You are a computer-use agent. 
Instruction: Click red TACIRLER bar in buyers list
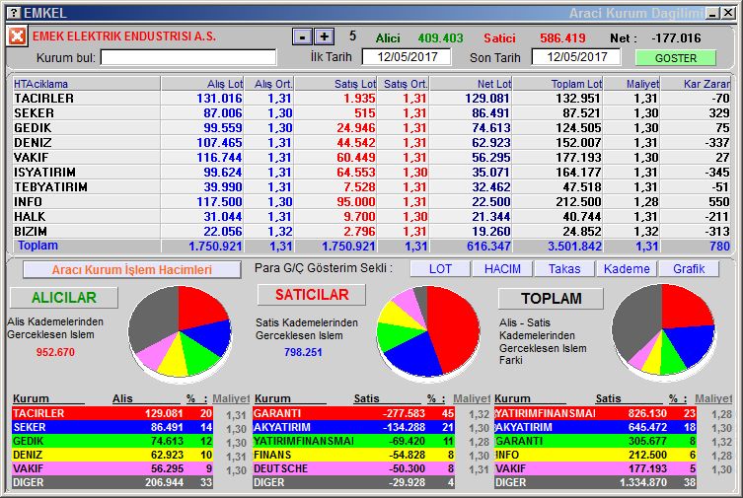pos(112,413)
